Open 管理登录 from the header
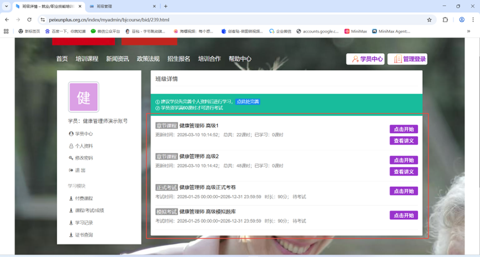The height and width of the screenshot is (257, 480). (407, 59)
